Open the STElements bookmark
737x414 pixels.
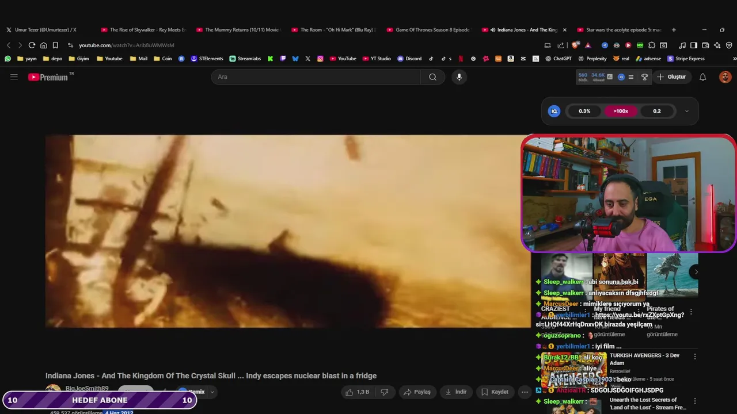point(207,58)
